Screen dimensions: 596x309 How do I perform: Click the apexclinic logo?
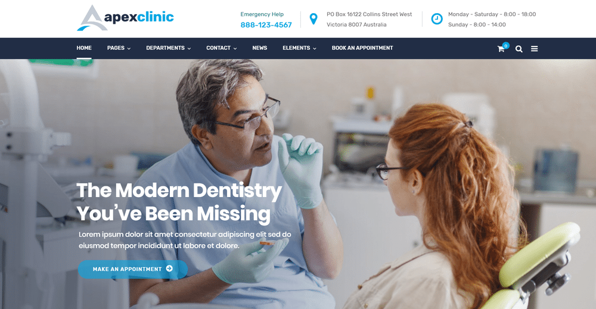tap(125, 18)
